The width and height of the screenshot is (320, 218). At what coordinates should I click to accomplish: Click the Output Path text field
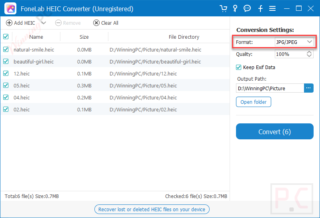[x=270, y=88]
